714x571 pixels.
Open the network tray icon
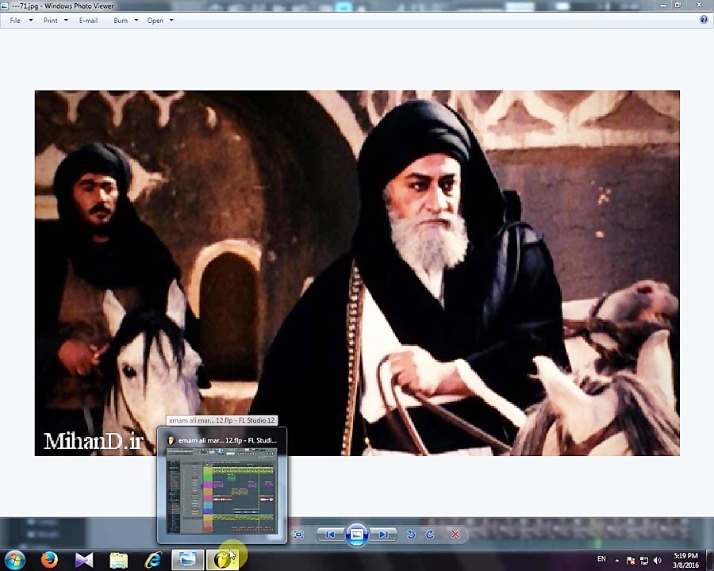[x=644, y=561]
